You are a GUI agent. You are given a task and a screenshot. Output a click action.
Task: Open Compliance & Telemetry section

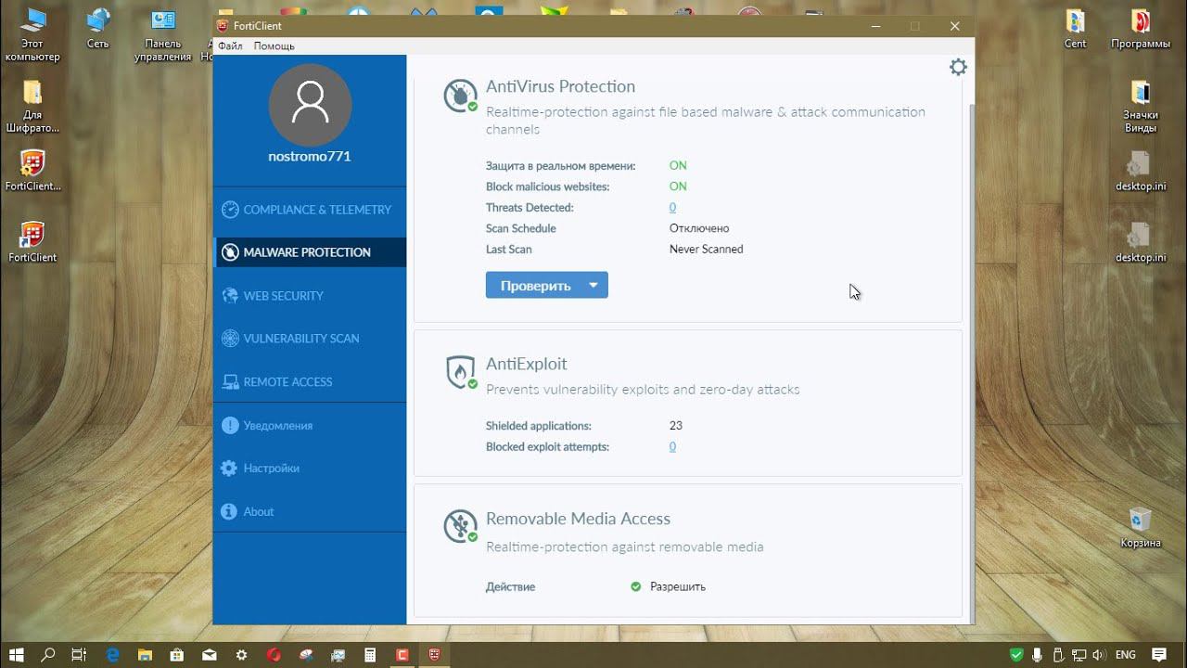tap(310, 210)
